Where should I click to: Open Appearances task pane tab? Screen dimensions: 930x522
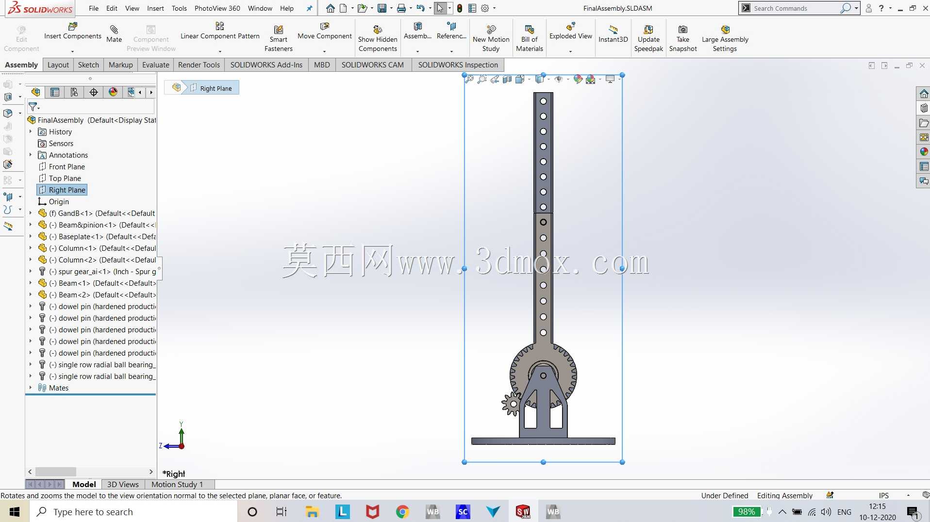pyautogui.click(x=924, y=152)
